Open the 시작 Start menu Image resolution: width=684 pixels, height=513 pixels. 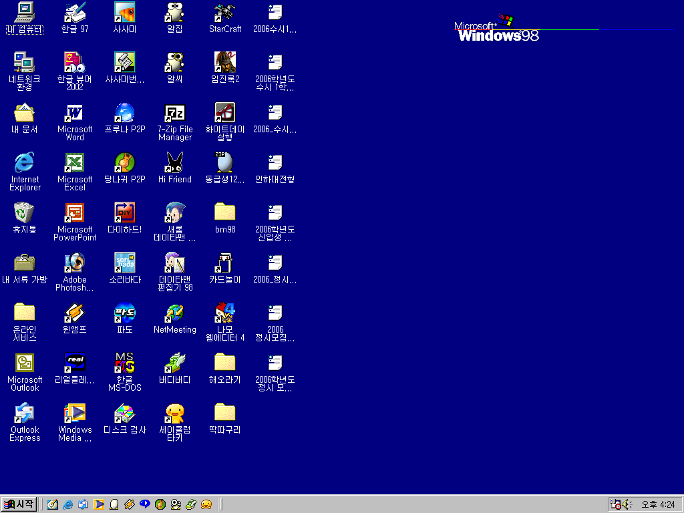click(18, 504)
